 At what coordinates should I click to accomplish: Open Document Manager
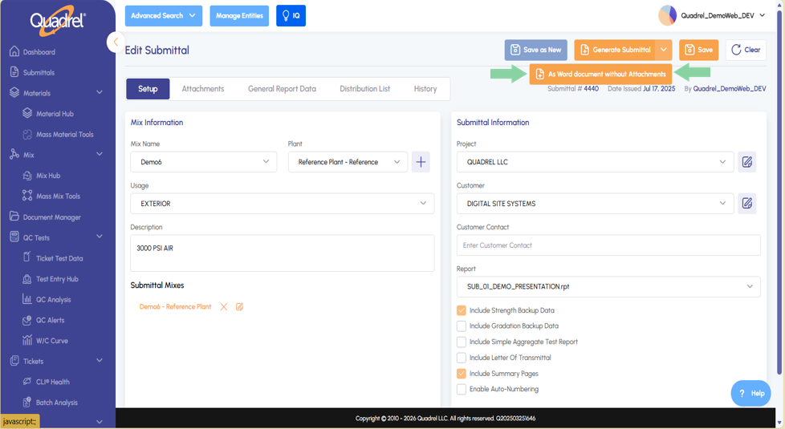46,217
